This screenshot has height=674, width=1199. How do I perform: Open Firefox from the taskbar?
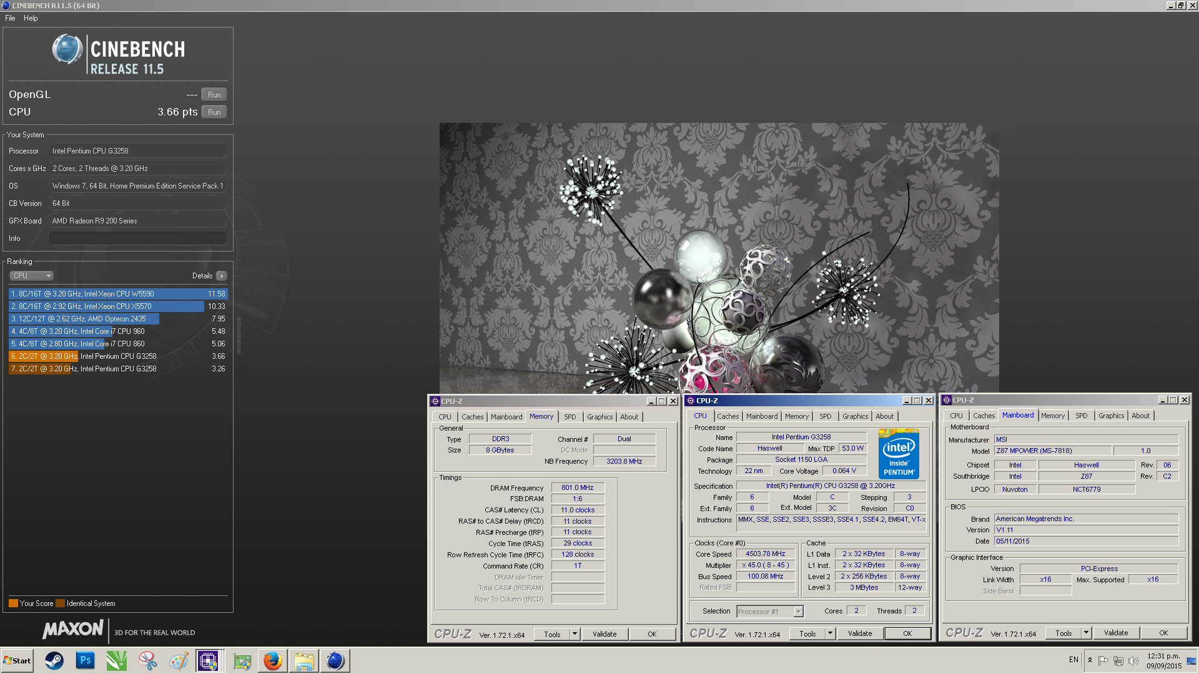coord(273,660)
